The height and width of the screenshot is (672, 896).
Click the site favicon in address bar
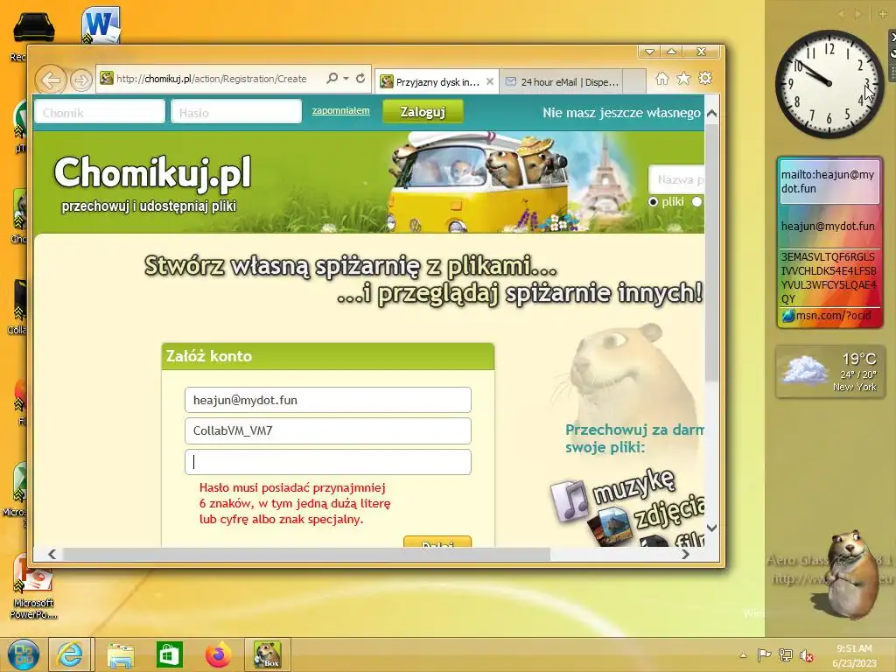point(106,78)
